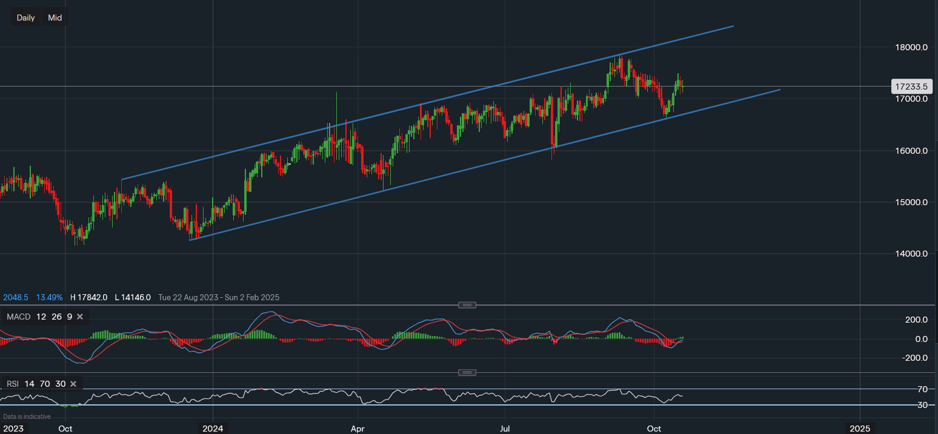Close the RSI indicator via its X icon
Screen dimensions: 938x434
(x=73, y=384)
